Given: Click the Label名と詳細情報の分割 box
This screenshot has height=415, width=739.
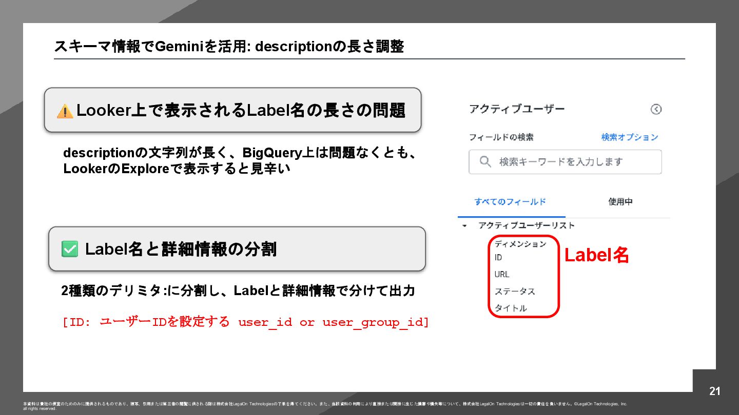Looking at the screenshot, I should (x=237, y=249).
